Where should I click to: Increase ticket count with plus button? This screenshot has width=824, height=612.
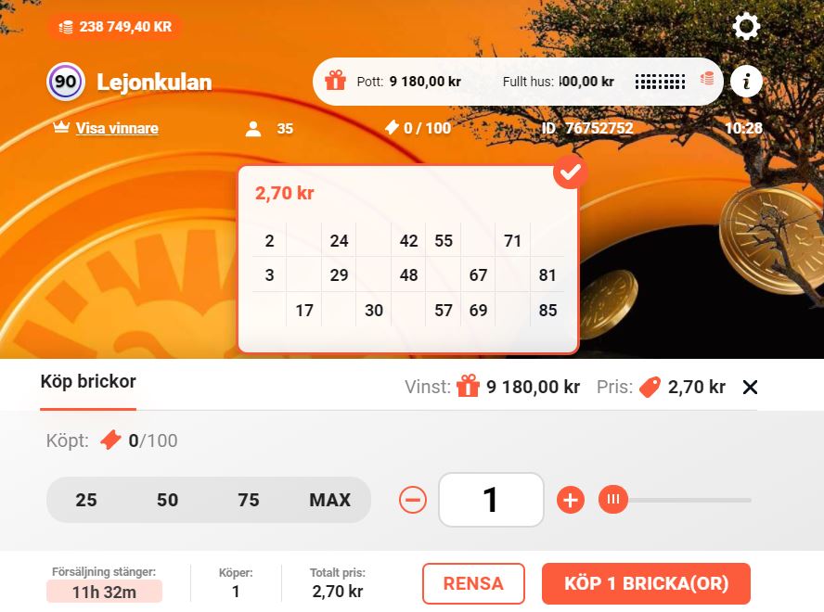(x=571, y=500)
